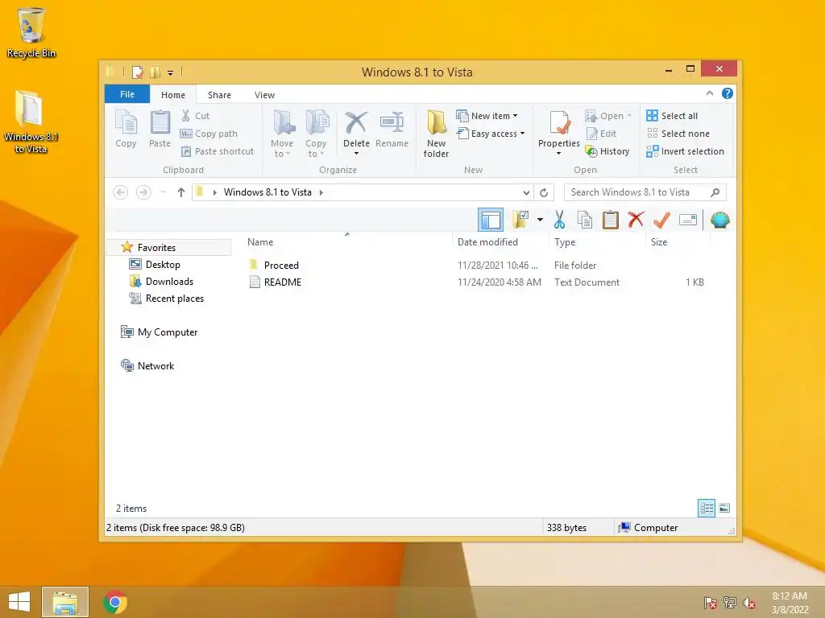Open the New item dropdown

pyautogui.click(x=487, y=116)
